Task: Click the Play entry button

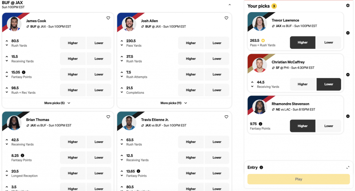Action: (x=298, y=179)
